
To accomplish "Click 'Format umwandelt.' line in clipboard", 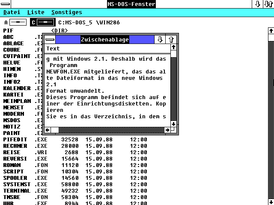I will pyautogui.click(x=75, y=91).
